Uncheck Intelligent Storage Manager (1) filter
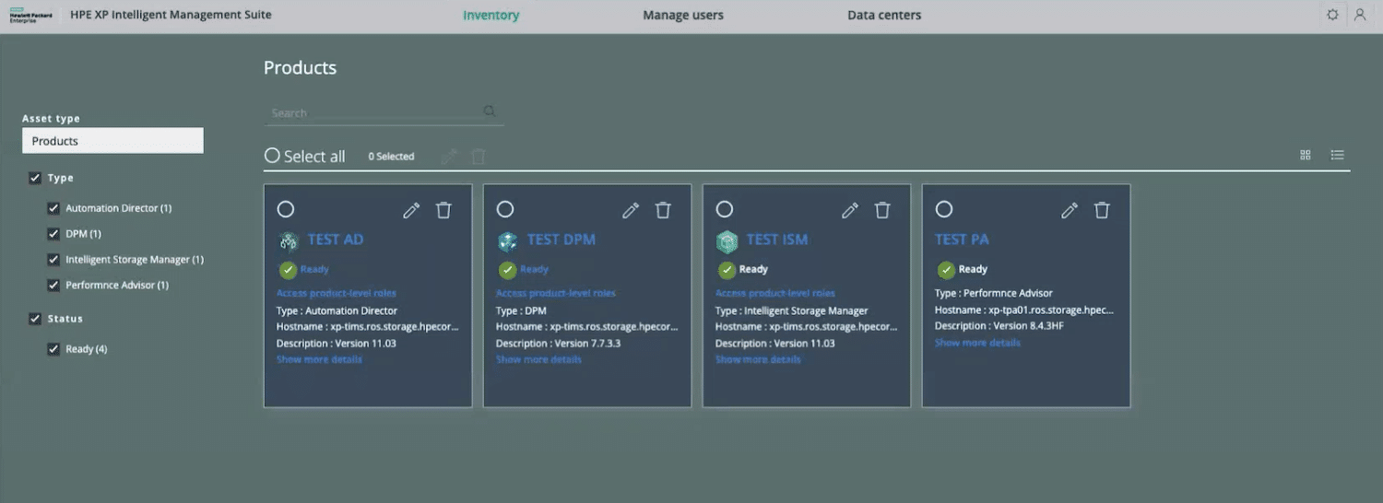 tap(53, 260)
